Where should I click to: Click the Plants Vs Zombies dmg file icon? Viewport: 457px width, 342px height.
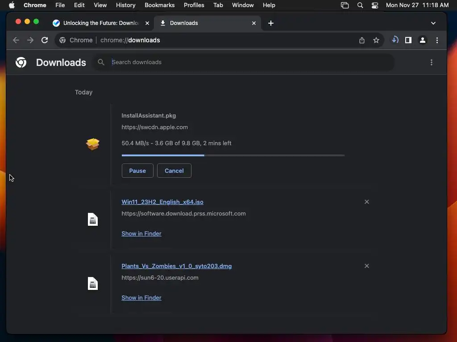[x=93, y=284]
